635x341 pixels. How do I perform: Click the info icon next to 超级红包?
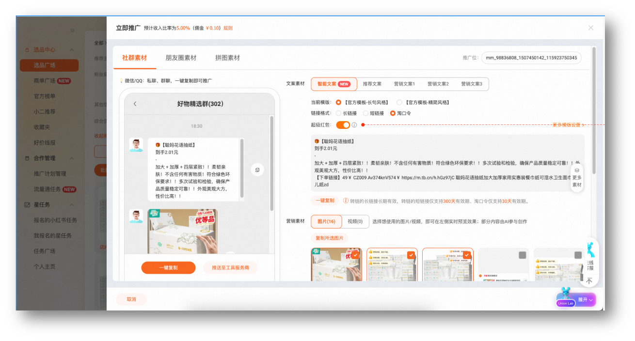tap(355, 124)
